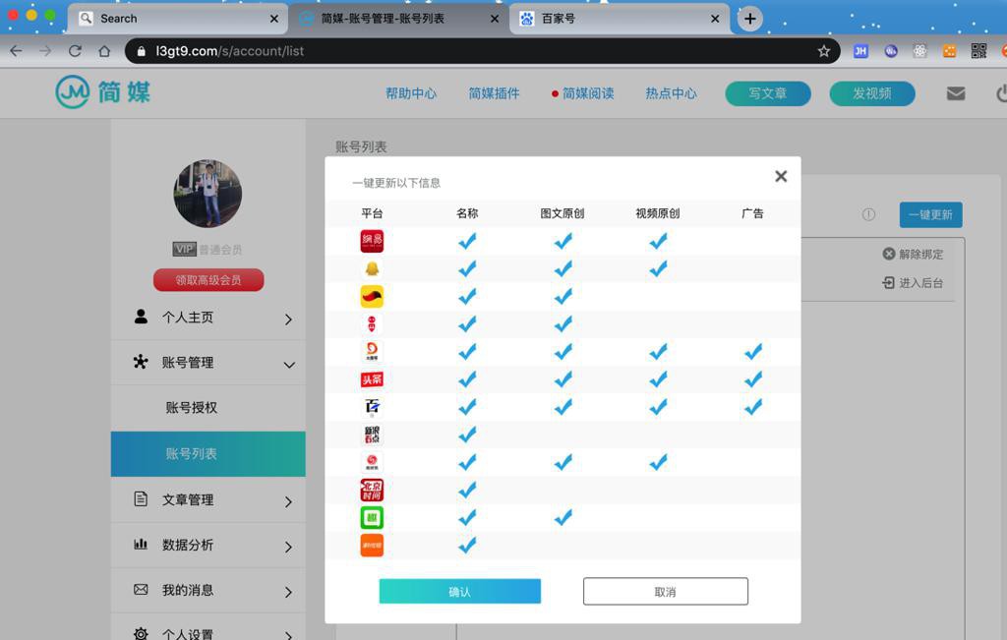
Task: Click the JH browser extension icon
Action: point(860,51)
